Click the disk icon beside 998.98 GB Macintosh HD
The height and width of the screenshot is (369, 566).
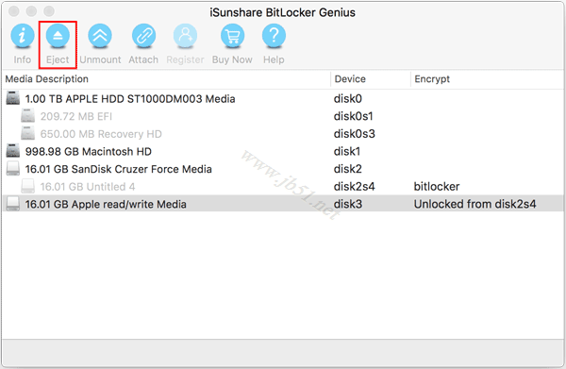tap(13, 151)
